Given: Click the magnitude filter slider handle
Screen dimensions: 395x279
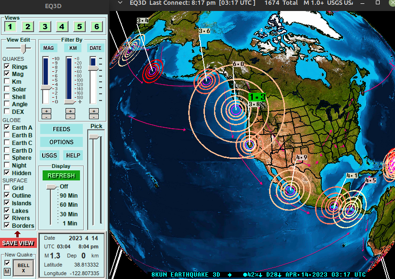Looking at the screenshot, I should [46, 88].
